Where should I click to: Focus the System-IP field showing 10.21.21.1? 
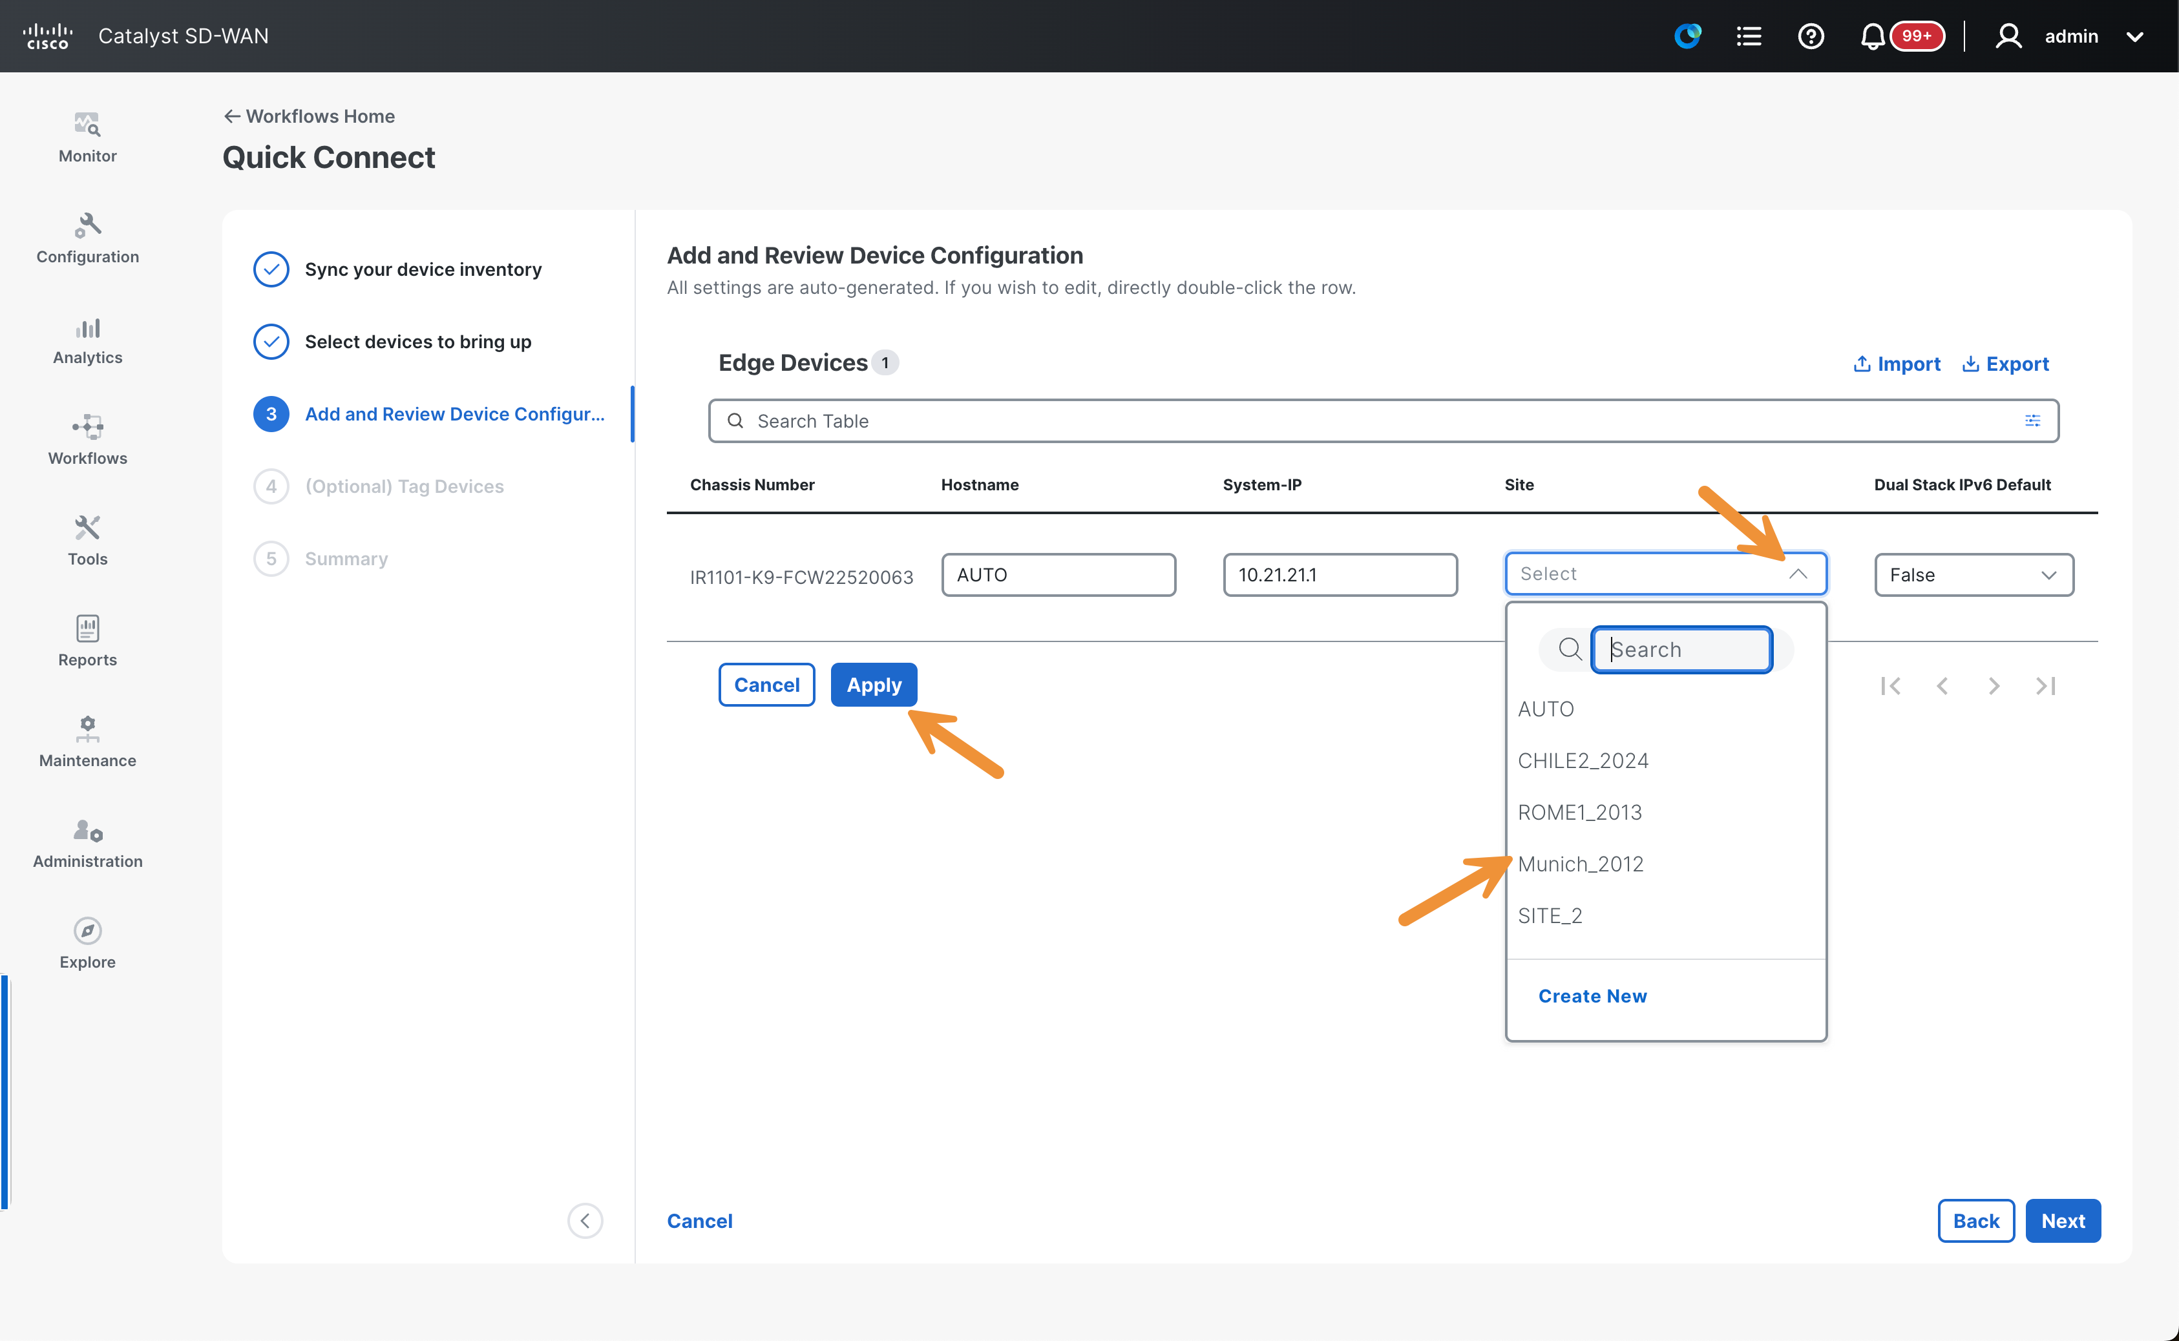tap(1340, 575)
